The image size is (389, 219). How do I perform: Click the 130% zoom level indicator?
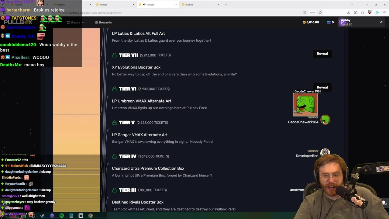(312, 12)
